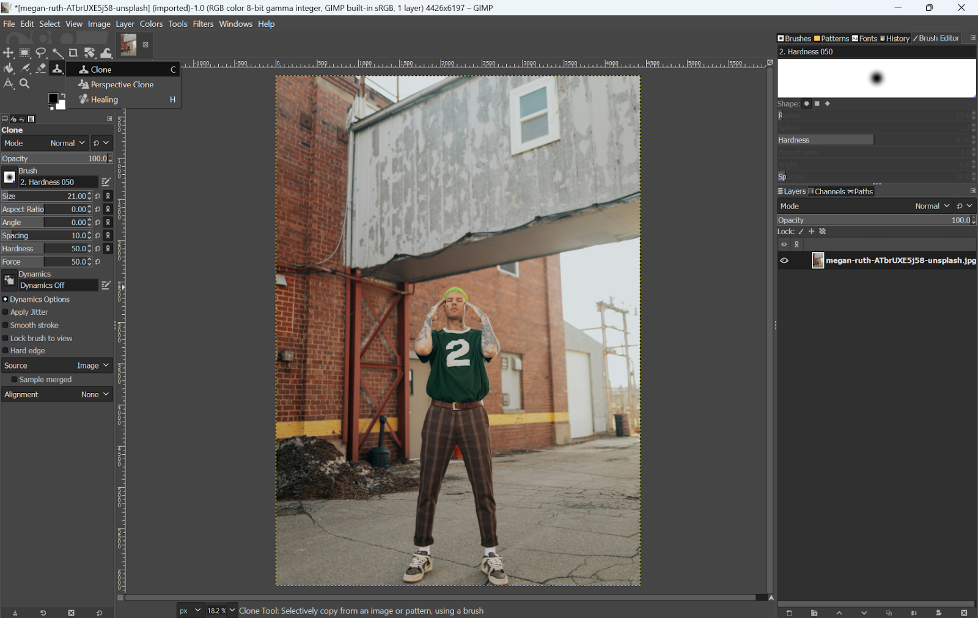This screenshot has height=618, width=978.
Task: Select the Unified Transform tool
Action: tap(90, 53)
